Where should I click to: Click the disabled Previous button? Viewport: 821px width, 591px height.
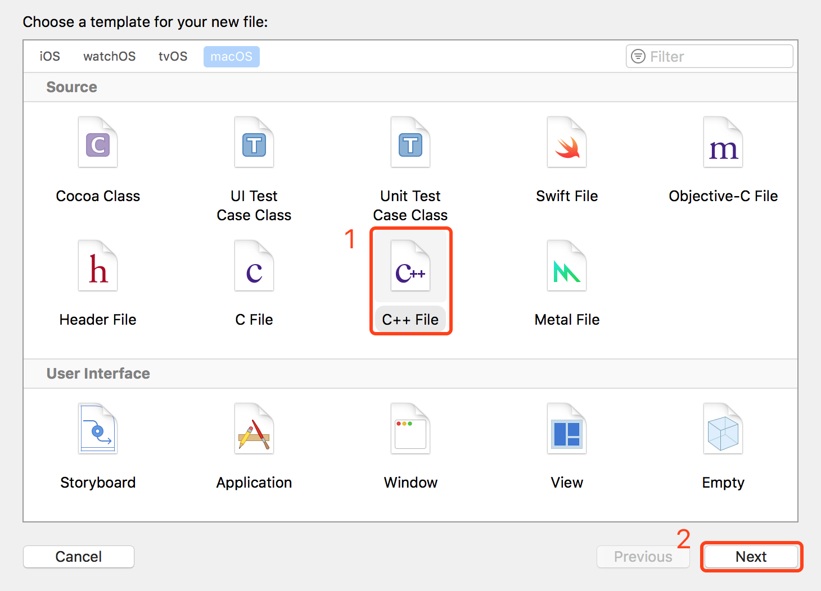pos(643,557)
